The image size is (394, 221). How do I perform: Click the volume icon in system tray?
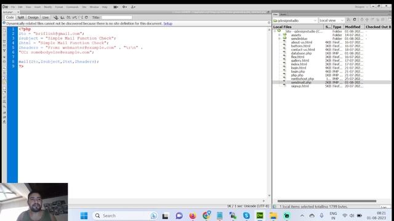click(x=352, y=215)
